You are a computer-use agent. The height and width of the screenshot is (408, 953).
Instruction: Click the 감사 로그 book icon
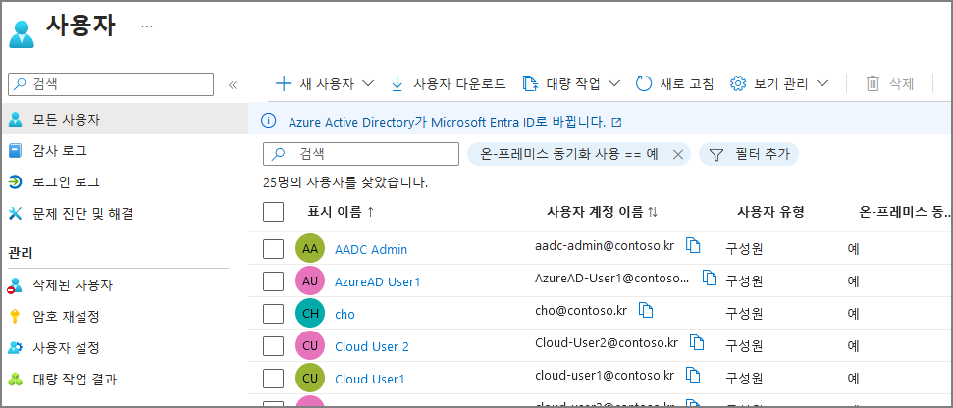coord(16,151)
